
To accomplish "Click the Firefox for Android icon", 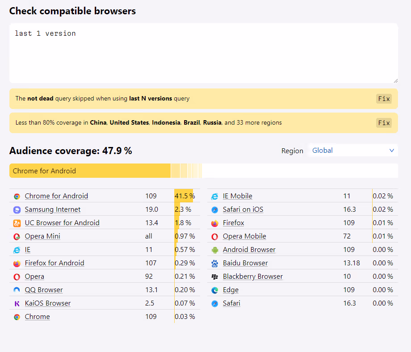I will pyautogui.click(x=17, y=263).
